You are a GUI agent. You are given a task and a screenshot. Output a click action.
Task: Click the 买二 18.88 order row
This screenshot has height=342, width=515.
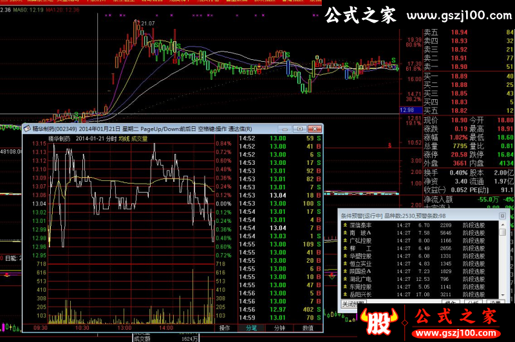click(469, 85)
